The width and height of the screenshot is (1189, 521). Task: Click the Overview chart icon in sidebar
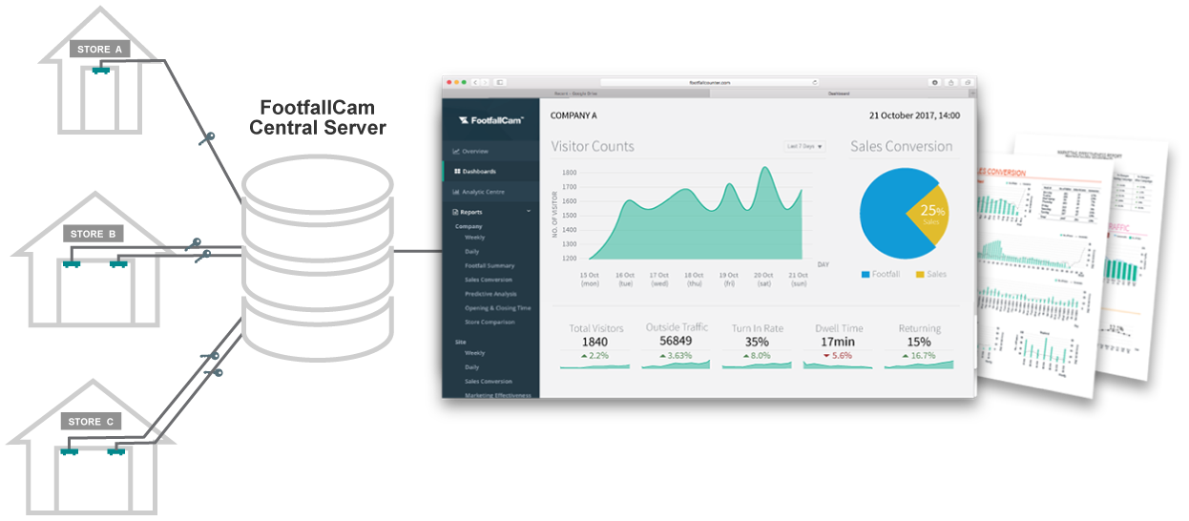click(x=456, y=151)
